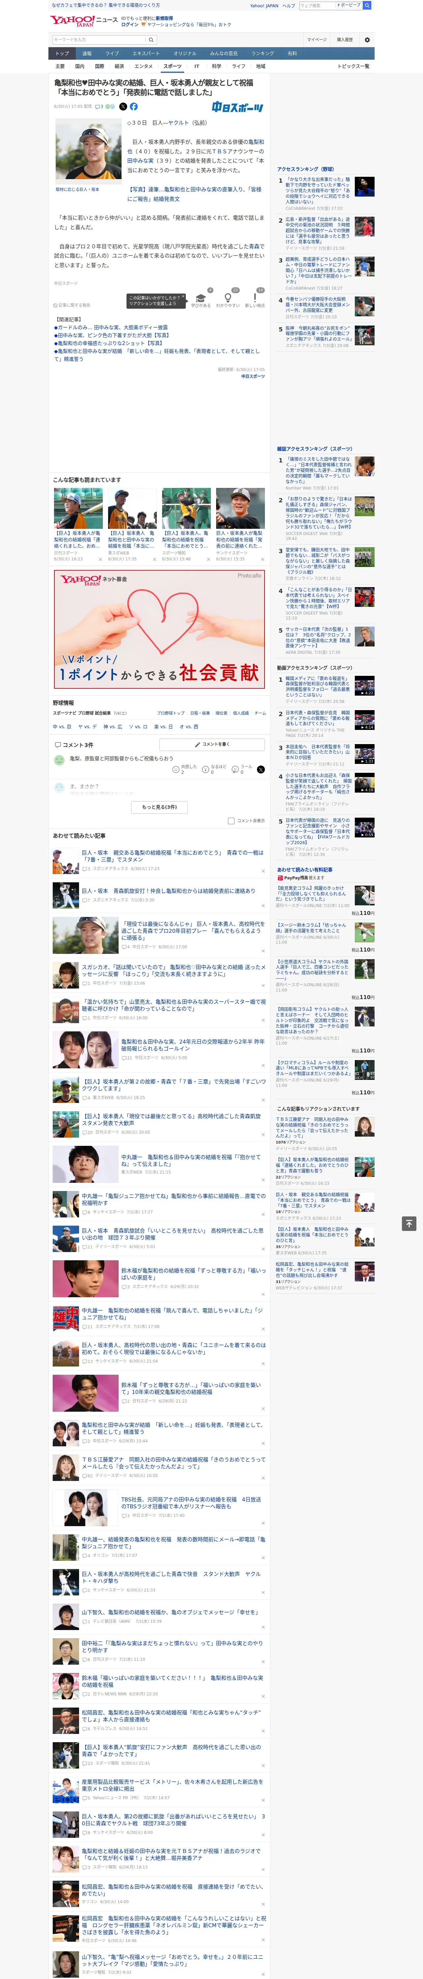423x1979 pixels.
Task: Open the 購入履歴 link
Action: pos(345,40)
